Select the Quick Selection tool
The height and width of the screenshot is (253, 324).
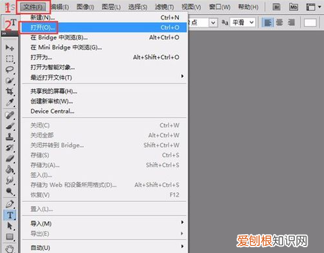(10, 80)
